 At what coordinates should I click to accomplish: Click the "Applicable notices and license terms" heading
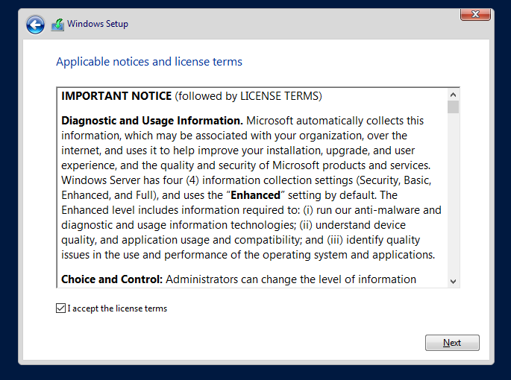point(149,62)
